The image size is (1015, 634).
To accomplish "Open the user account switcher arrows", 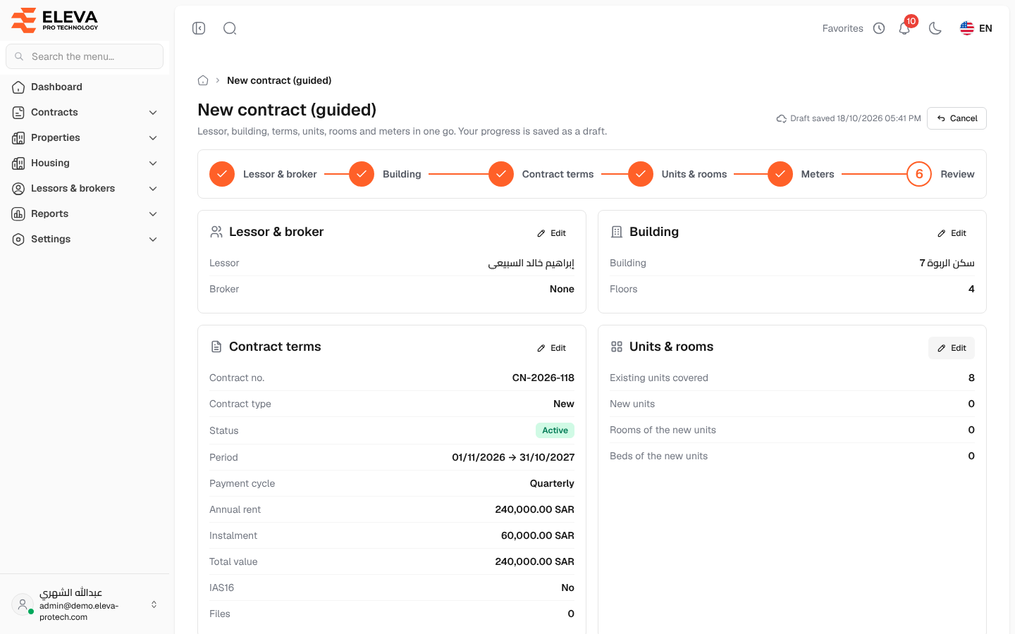I will click(154, 604).
